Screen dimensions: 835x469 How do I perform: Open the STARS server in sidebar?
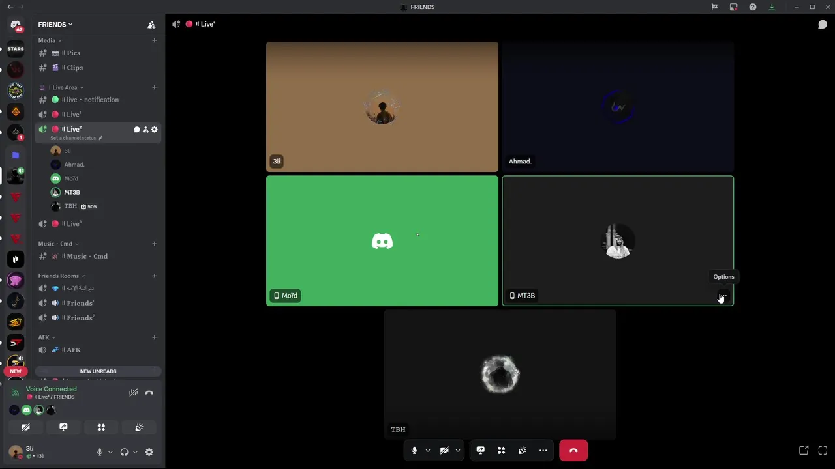tap(16, 49)
